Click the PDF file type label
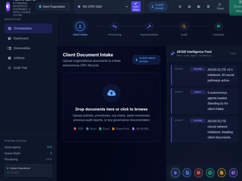242x181 pixels. point(78,129)
